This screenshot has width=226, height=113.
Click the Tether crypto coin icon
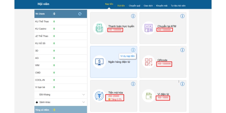pyautogui.click(x=99, y=96)
